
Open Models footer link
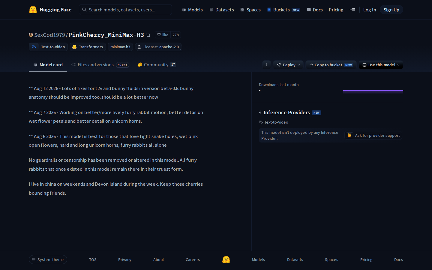(x=258, y=259)
